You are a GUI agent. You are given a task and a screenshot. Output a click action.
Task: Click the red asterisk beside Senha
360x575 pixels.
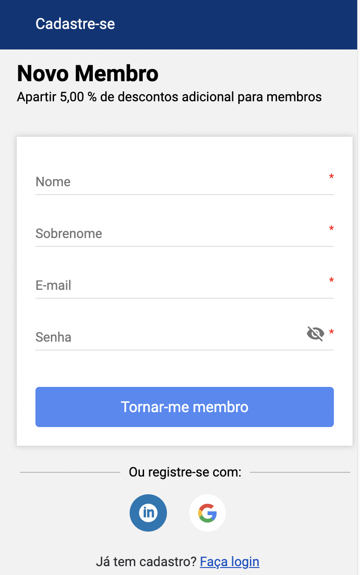332,333
